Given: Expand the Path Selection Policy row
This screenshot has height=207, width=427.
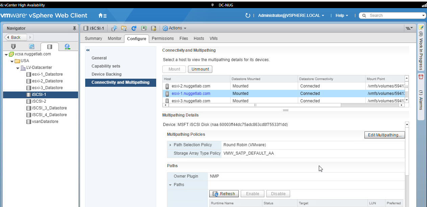Looking at the screenshot, I should click(x=170, y=145).
